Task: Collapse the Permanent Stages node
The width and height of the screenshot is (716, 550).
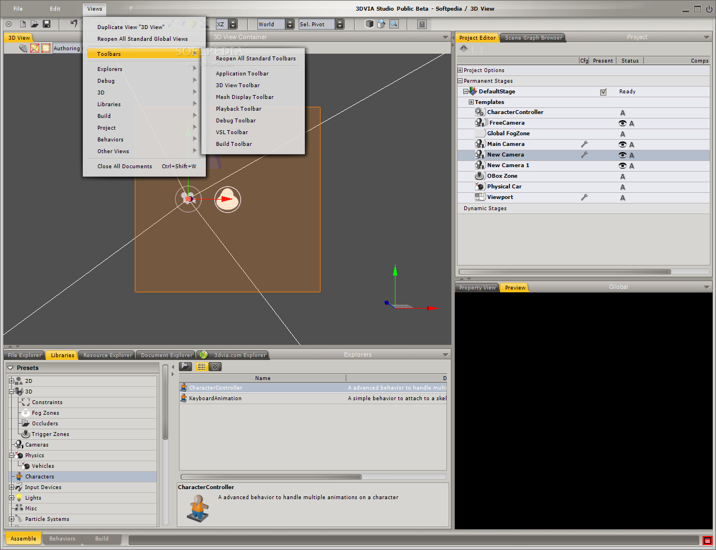Action: point(460,81)
